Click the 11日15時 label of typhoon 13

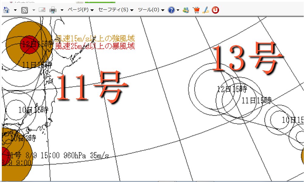pos(256,100)
